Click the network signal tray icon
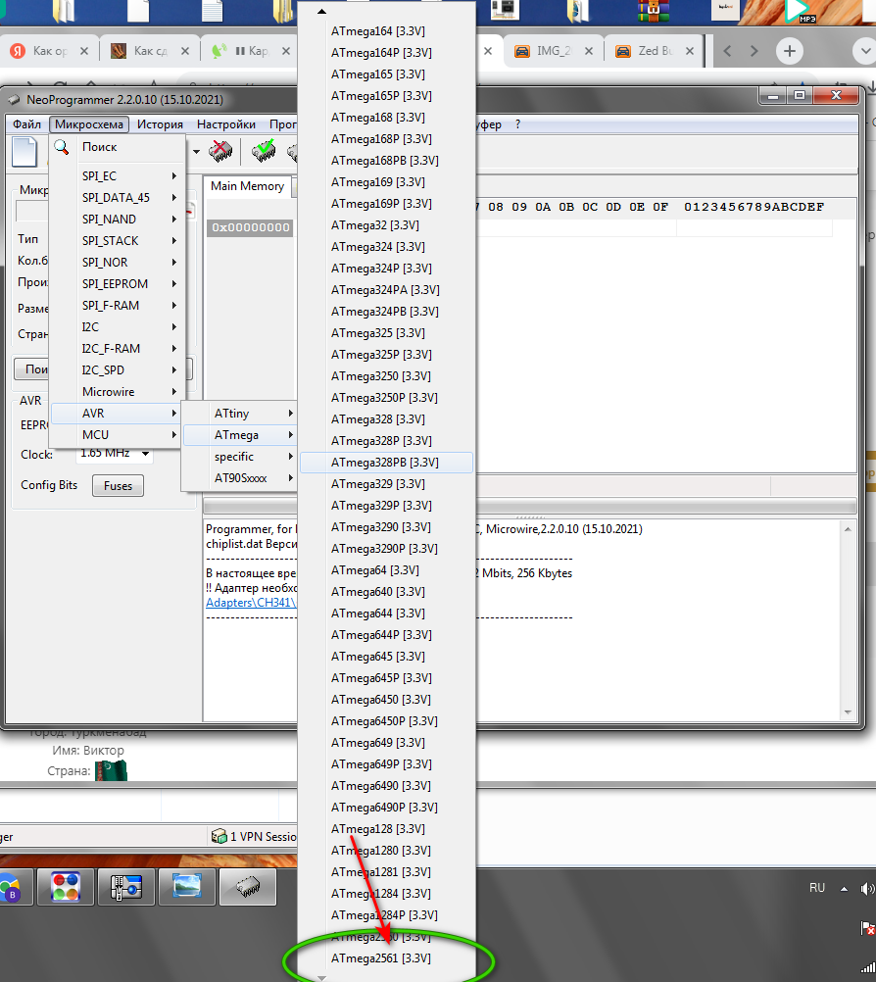876x982 pixels. [868, 968]
